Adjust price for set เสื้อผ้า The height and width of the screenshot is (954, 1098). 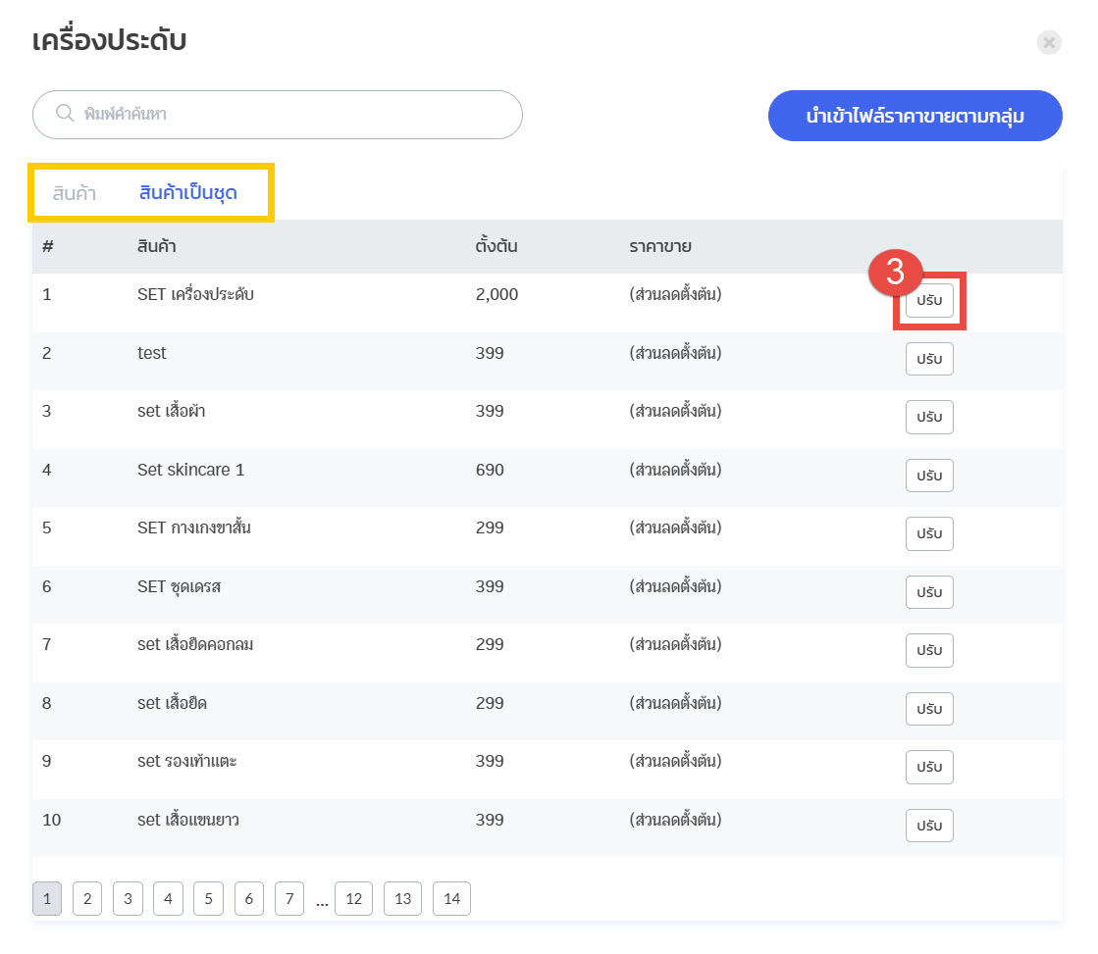(929, 418)
